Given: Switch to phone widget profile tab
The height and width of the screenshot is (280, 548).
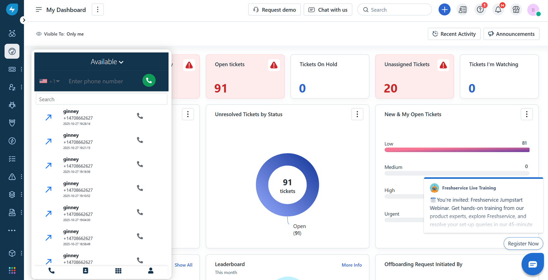Looking at the screenshot, I should tap(151, 270).
